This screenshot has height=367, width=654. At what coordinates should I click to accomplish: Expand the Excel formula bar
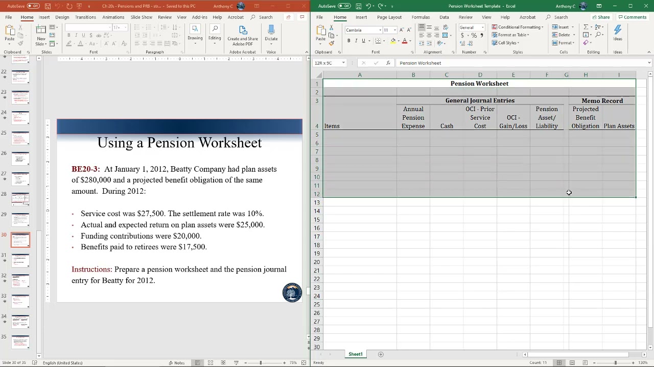coord(649,63)
